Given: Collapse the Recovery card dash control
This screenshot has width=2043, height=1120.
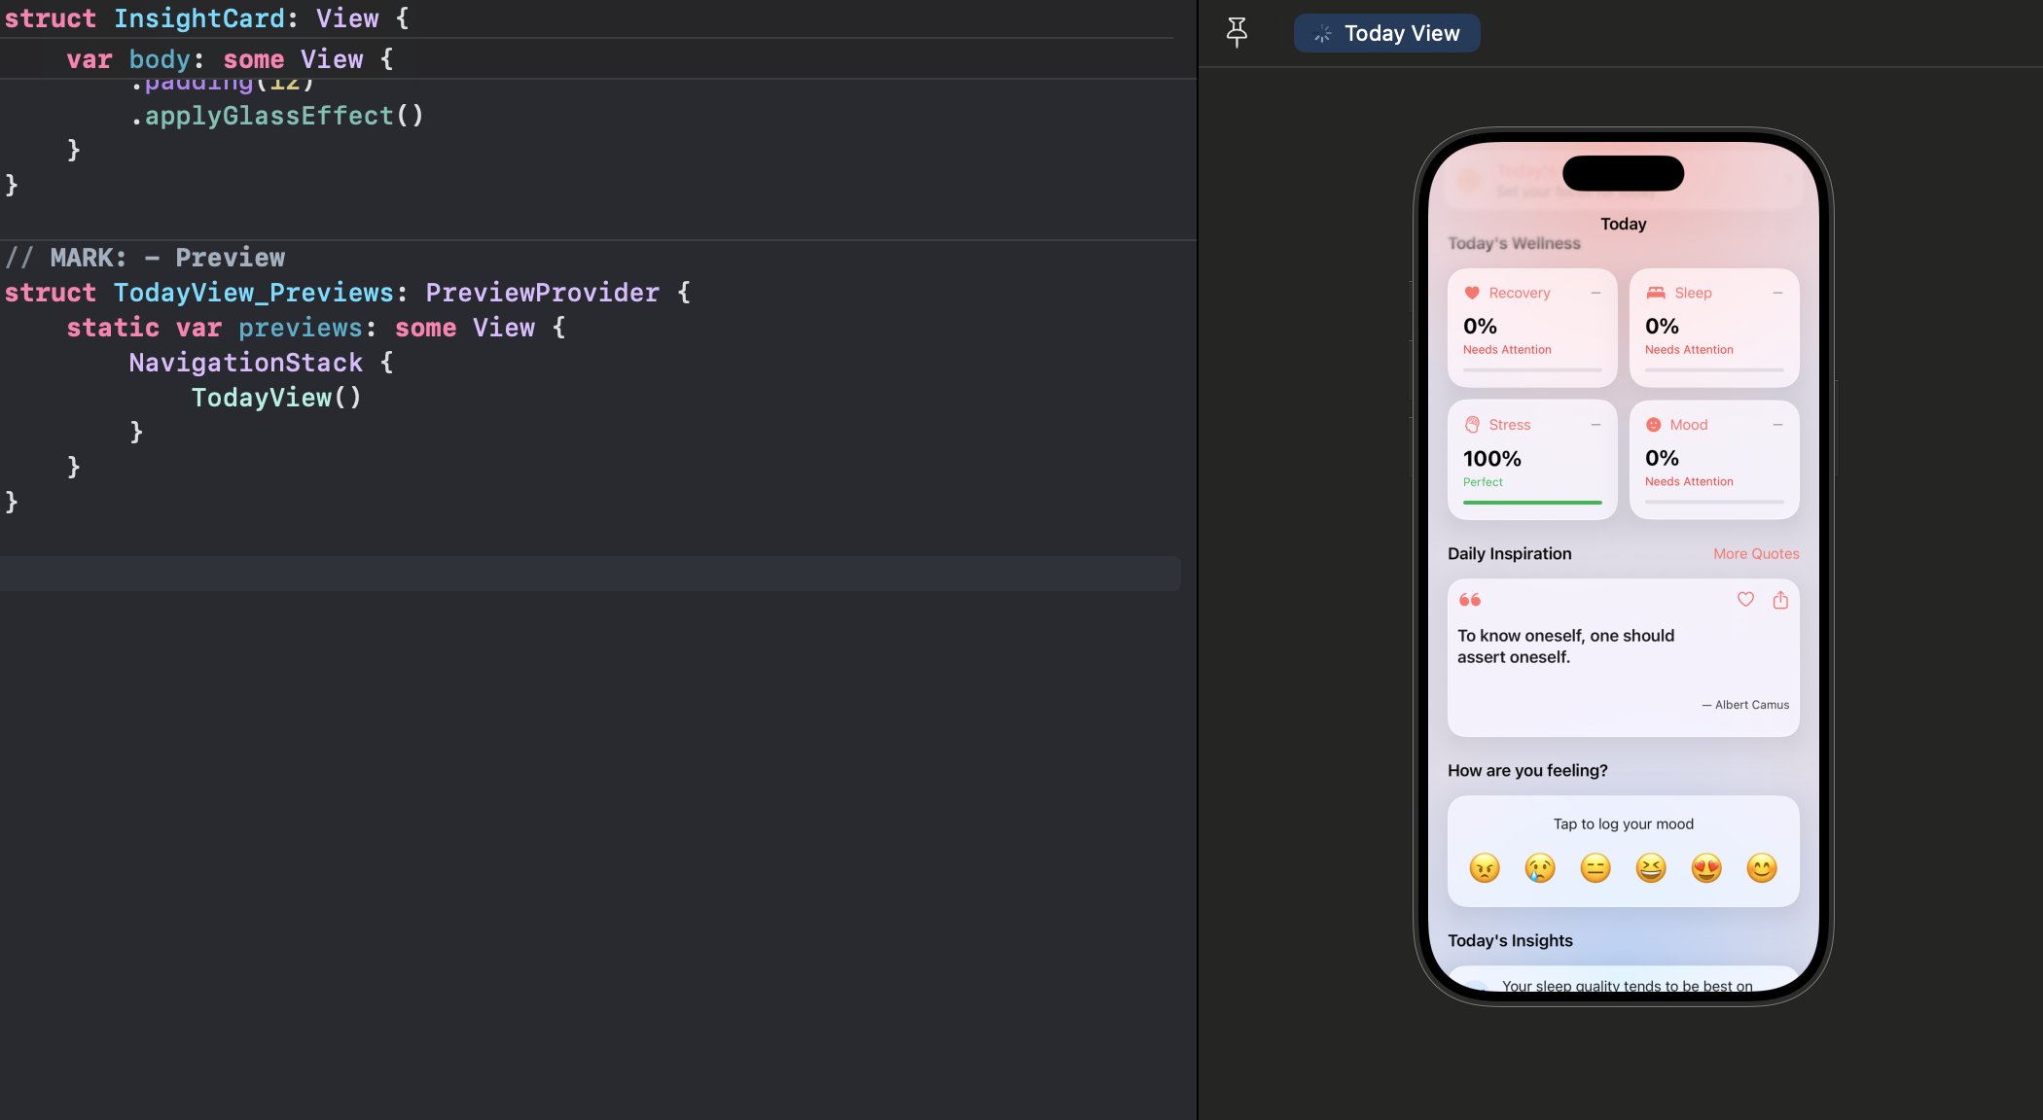Looking at the screenshot, I should click(1595, 293).
